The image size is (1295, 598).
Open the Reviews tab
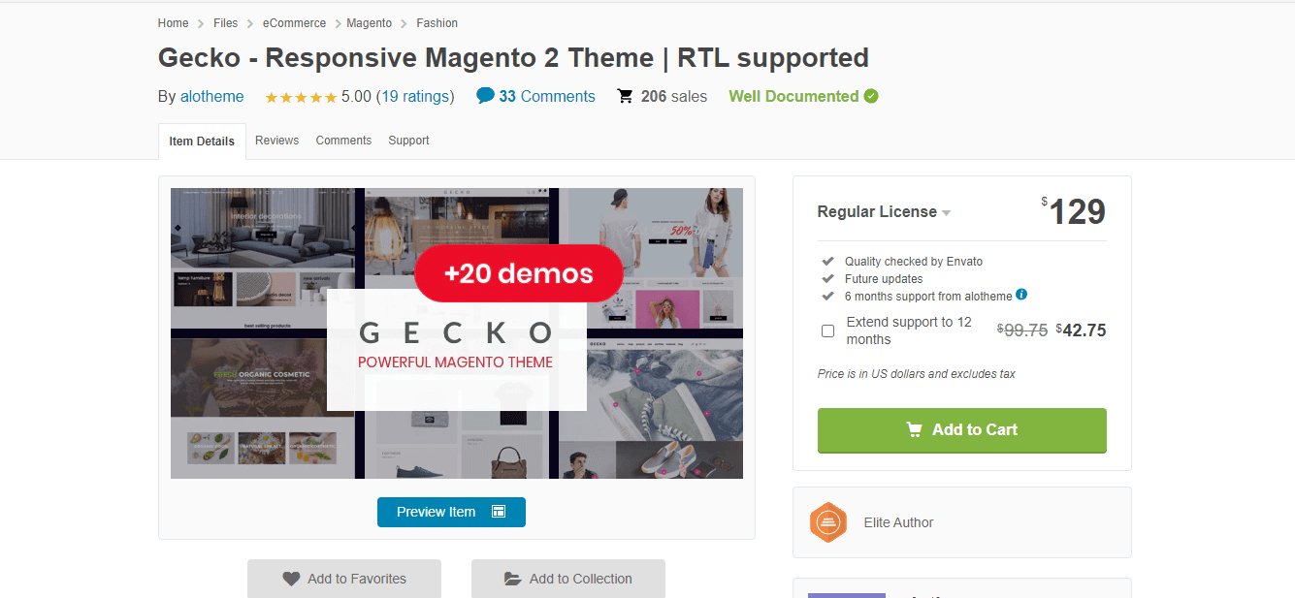click(276, 141)
